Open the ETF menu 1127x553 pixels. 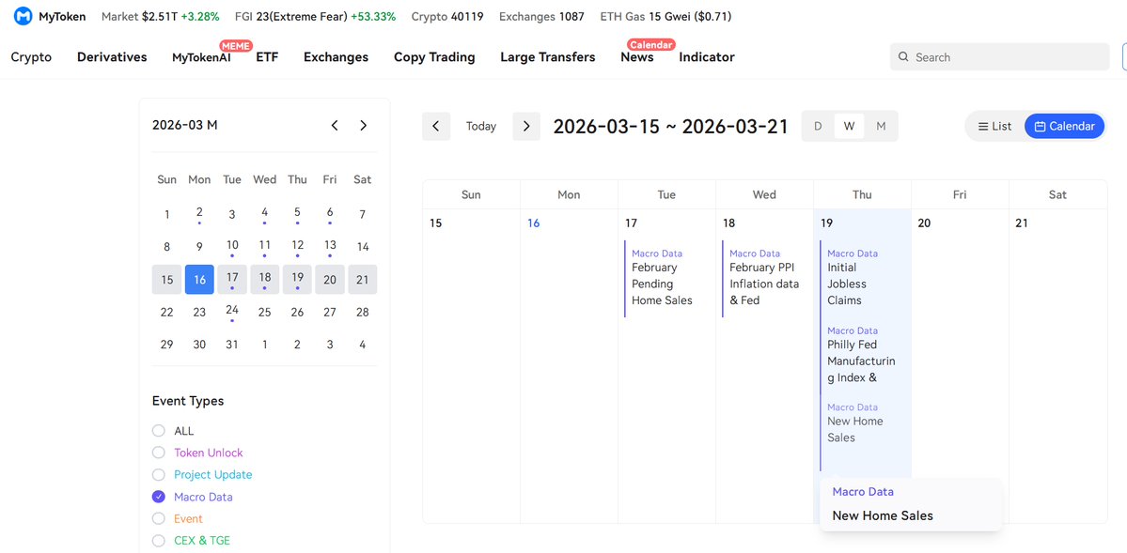point(267,56)
